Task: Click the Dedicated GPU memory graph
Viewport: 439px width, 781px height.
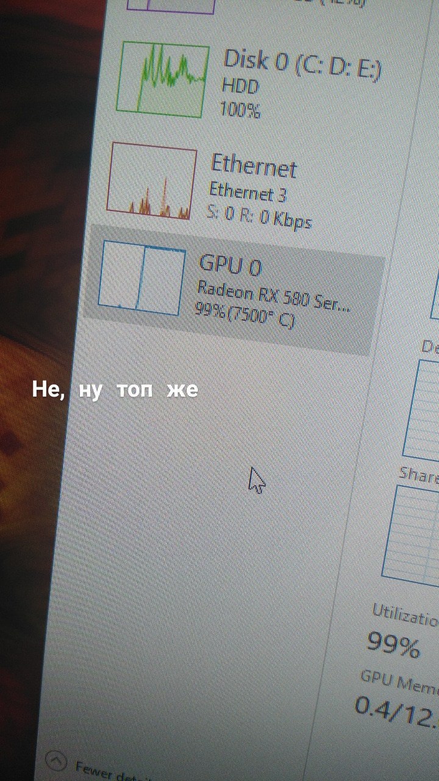Action: point(421,409)
